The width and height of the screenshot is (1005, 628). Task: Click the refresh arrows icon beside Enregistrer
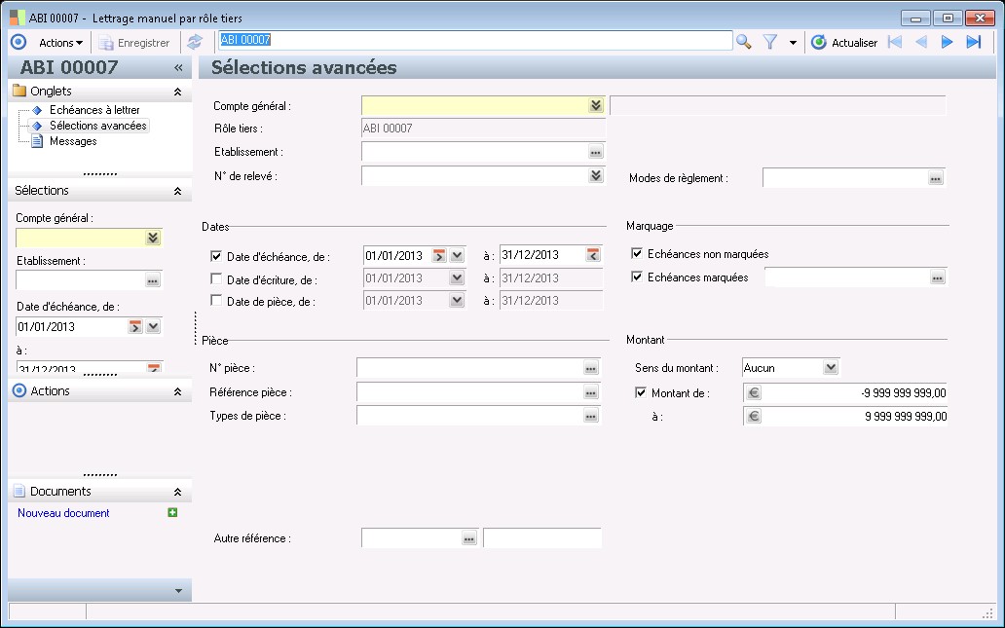click(x=195, y=42)
